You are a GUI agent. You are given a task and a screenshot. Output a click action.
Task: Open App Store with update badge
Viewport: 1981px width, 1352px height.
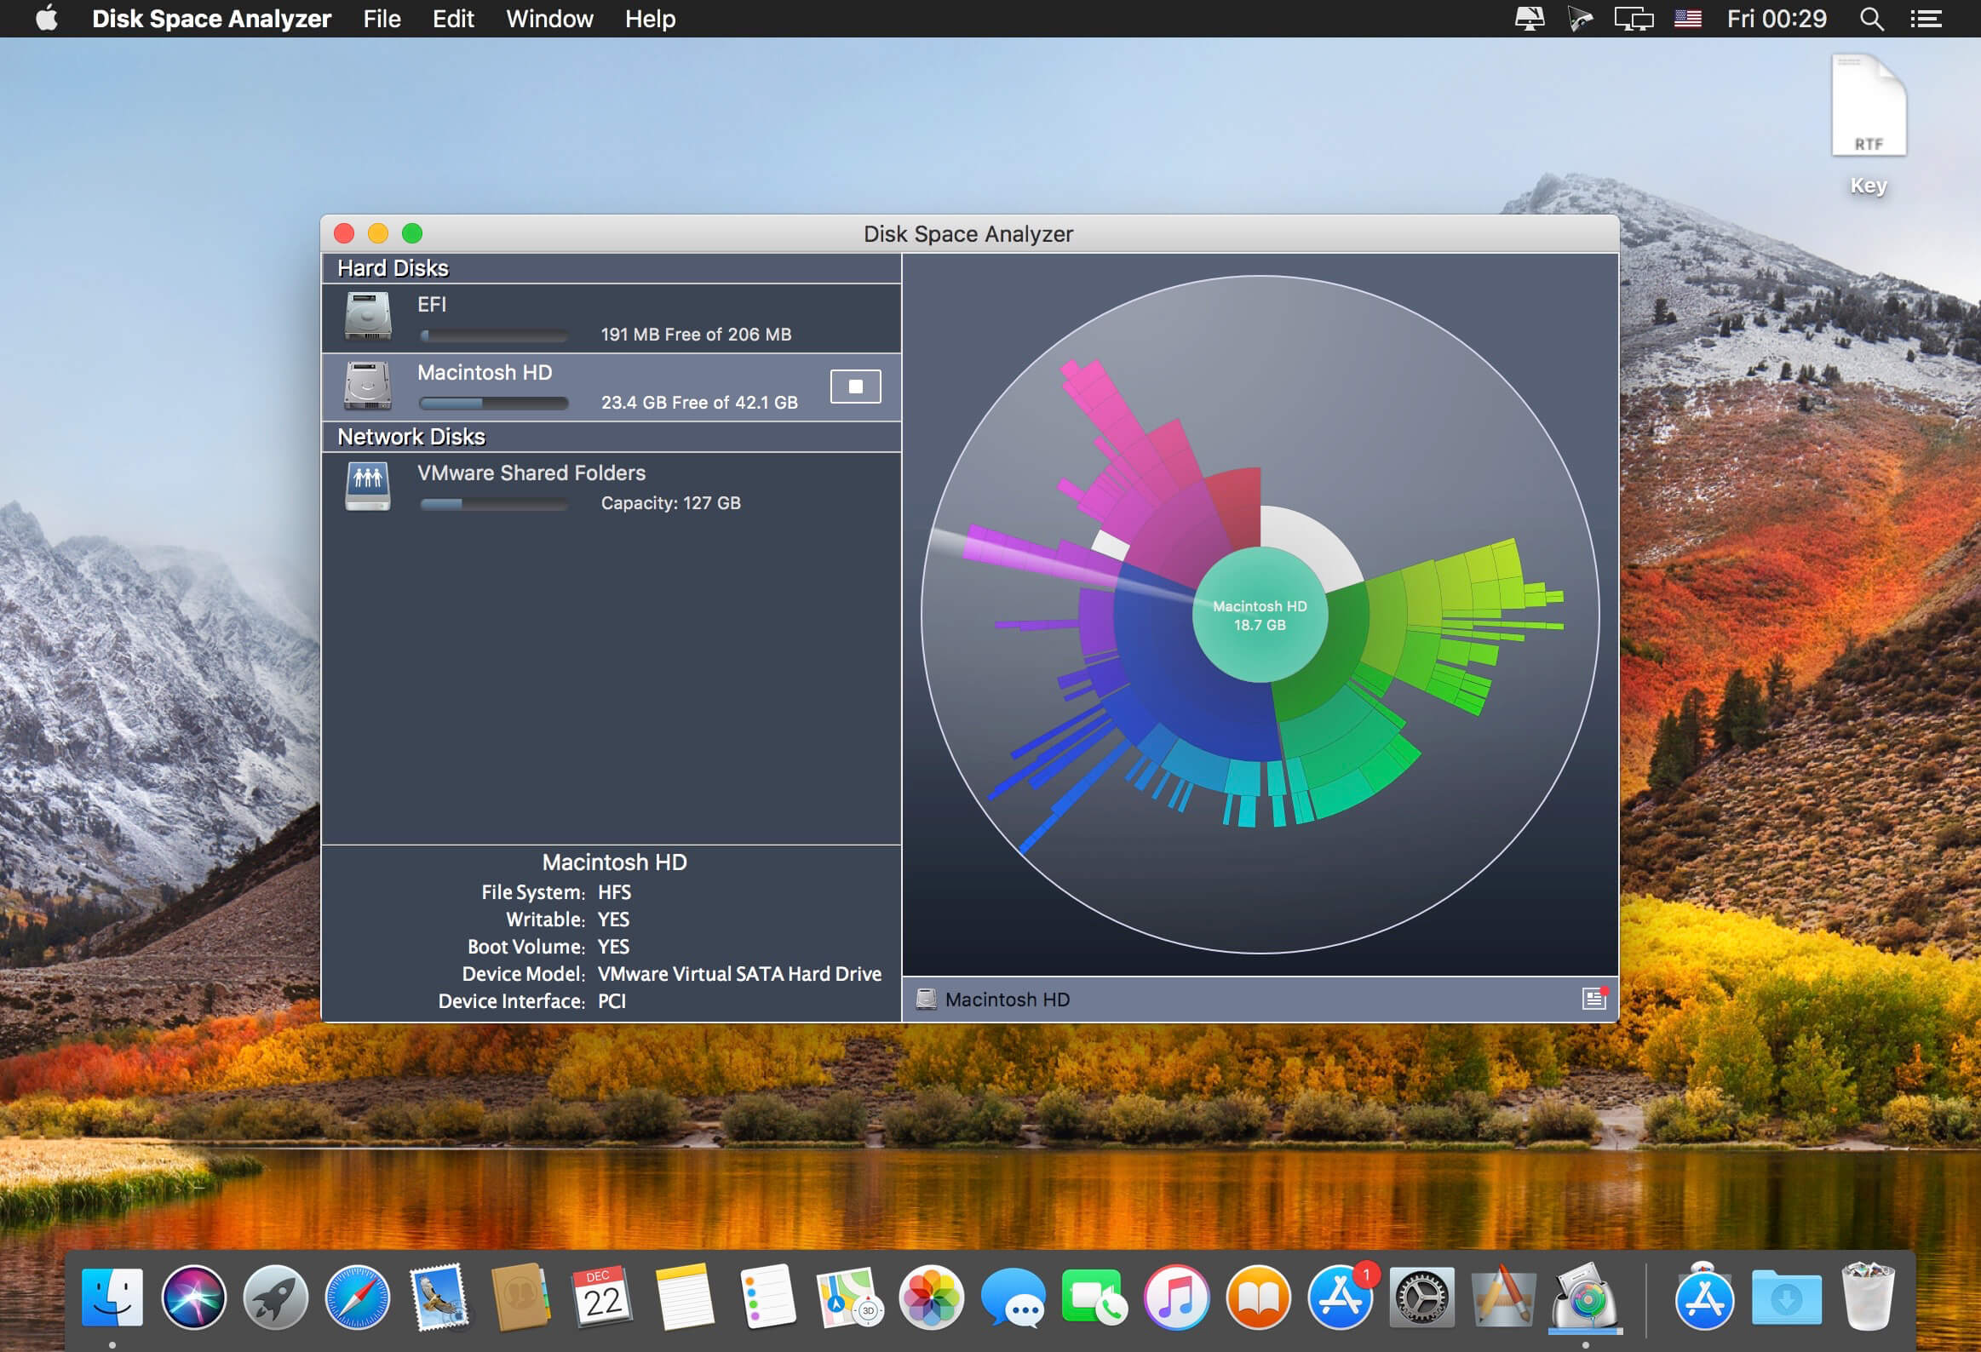(1341, 1297)
